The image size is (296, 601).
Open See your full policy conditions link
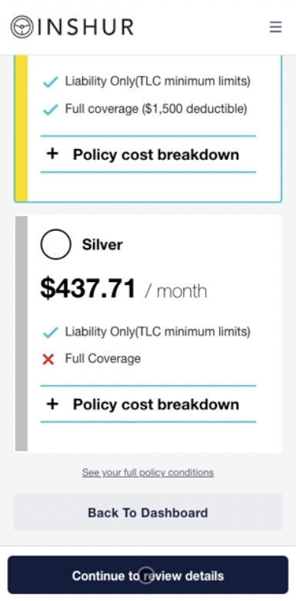point(148,472)
